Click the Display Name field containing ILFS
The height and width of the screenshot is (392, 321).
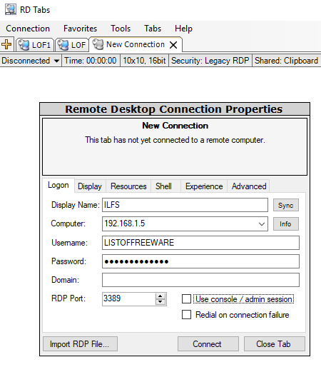(x=185, y=205)
